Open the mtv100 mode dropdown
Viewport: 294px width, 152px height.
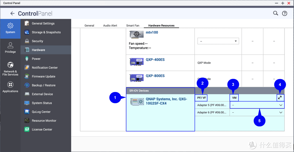coord(218,41)
